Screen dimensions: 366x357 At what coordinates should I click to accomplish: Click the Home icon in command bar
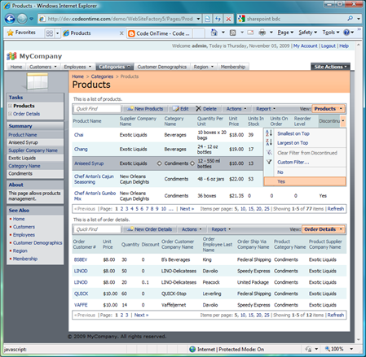coord(214,33)
